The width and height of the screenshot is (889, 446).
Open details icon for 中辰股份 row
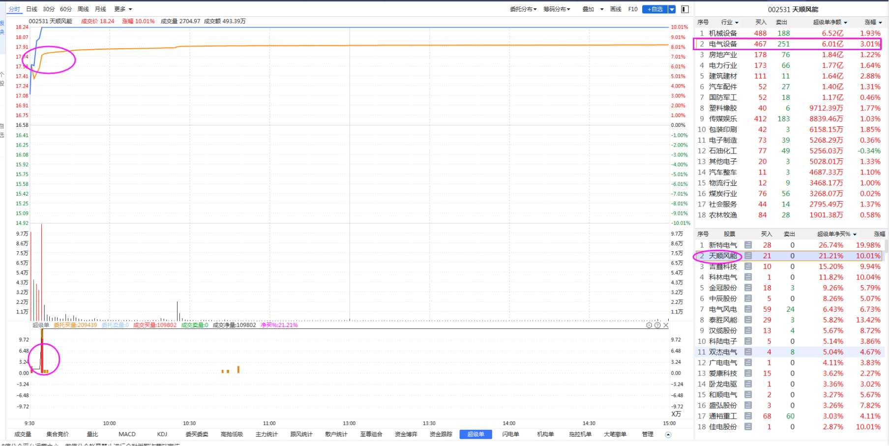pos(748,298)
